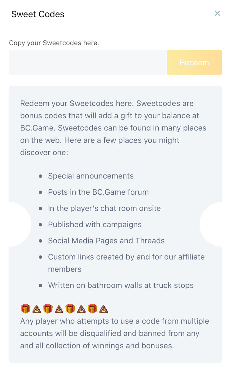Viewport: 228px width, 372px height.
Task: Click the second poop emoji
Action: tap(59, 309)
